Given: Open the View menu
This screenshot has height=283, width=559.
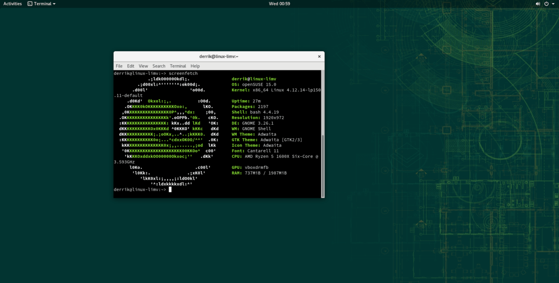Looking at the screenshot, I should tap(143, 66).
